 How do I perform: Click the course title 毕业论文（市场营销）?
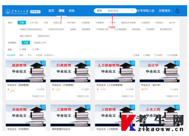(x=18, y=129)
